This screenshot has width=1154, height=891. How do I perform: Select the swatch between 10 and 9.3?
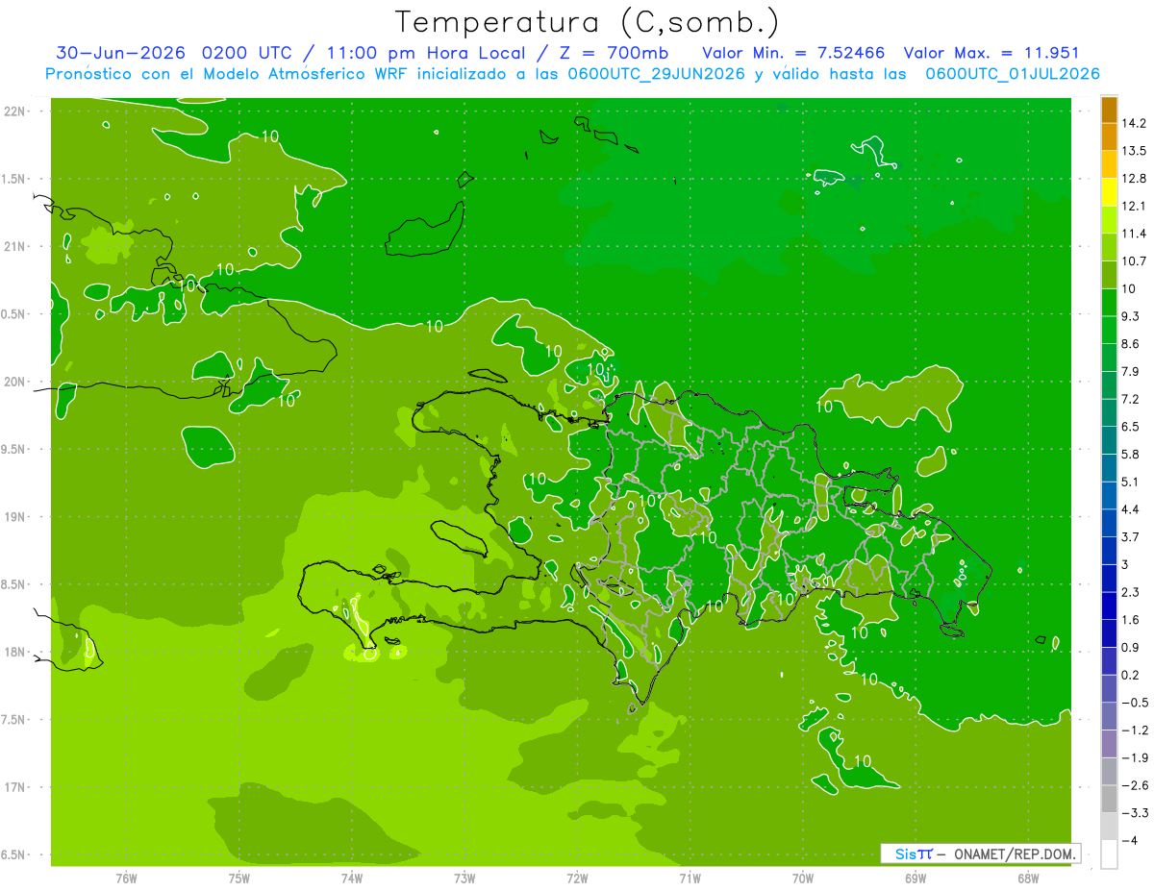[x=1109, y=303]
